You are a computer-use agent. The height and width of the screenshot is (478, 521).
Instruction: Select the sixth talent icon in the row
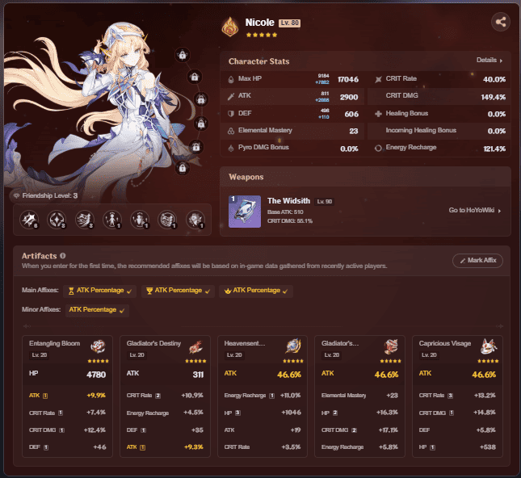pyautogui.click(x=167, y=220)
